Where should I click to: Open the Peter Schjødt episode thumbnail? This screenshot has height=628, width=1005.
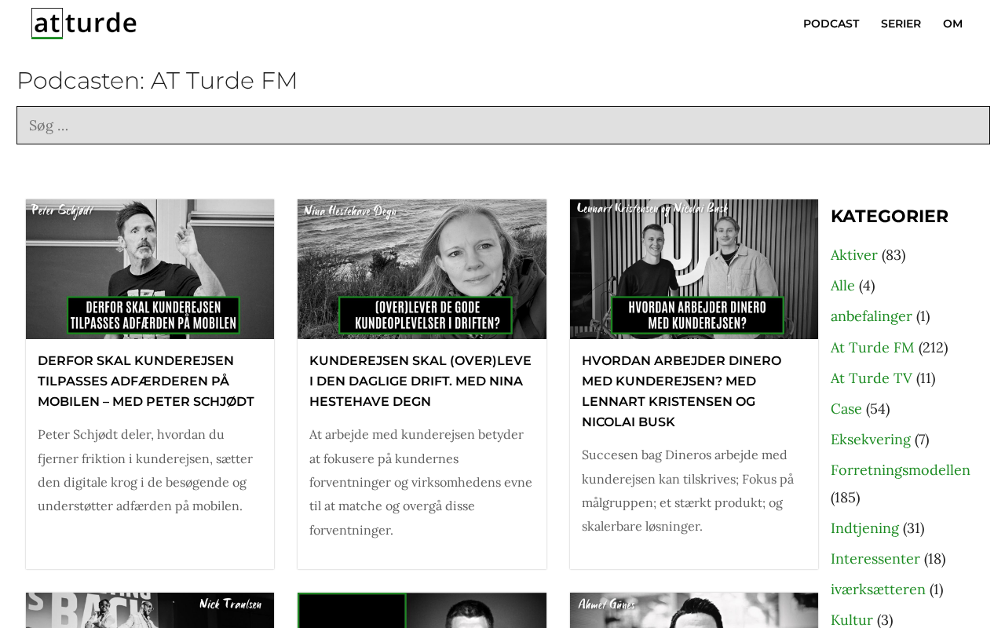click(150, 269)
